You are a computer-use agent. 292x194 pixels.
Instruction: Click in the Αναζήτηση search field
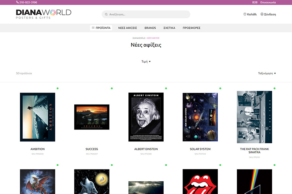146,14
